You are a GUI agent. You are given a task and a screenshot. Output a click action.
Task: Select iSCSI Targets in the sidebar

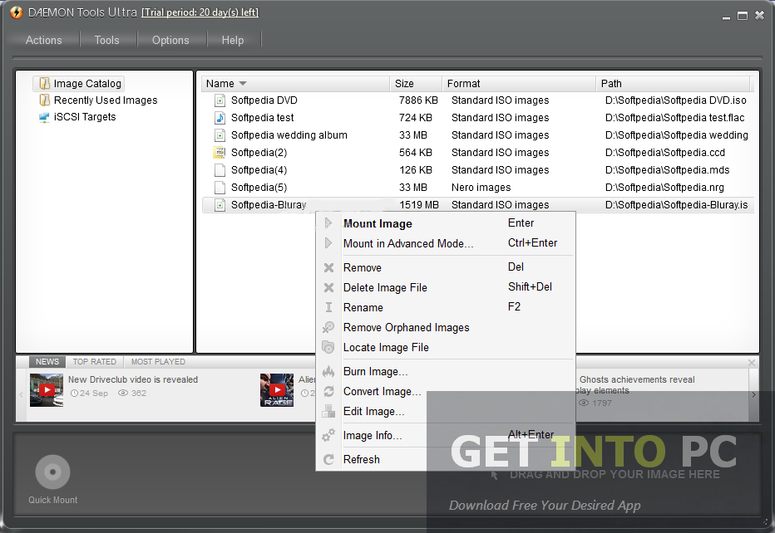tap(85, 117)
